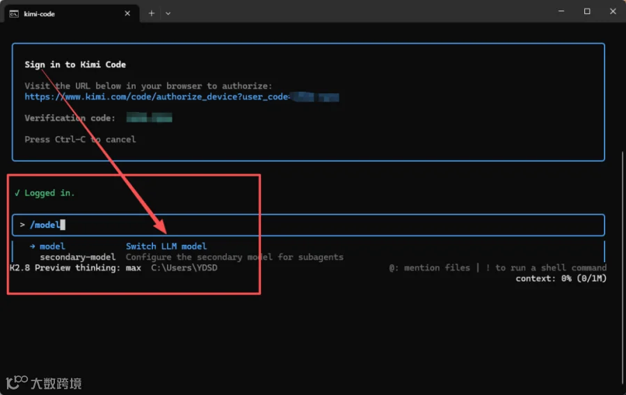Click 'Configure the secondary model for subagents' text
The width and height of the screenshot is (626, 395).
pyautogui.click(x=235, y=257)
